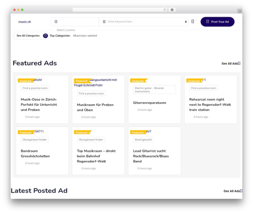Click the Band gesucht tag
Viewport: 253px width, 214px height.
click(x=143, y=140)
